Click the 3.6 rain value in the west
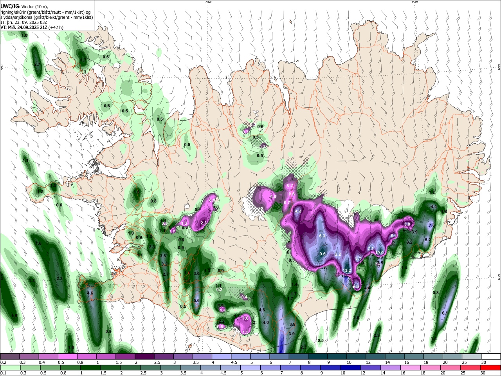This screenshot has height=376, width=501. point(163,256)
